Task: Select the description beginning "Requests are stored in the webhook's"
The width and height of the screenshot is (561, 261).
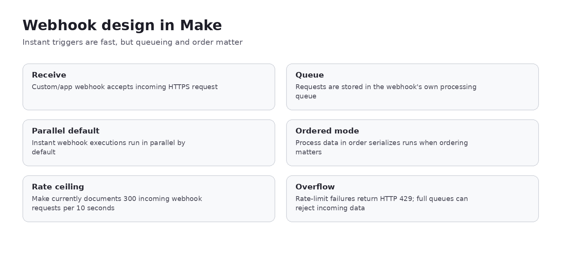Action: (x=386, y=91)
